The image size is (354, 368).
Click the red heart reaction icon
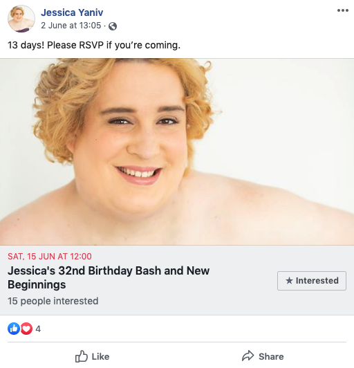coord(26,329)
